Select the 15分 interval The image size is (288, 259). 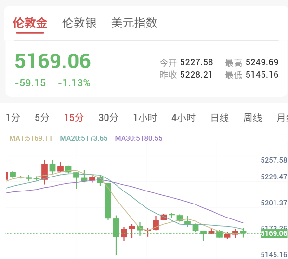(x=74, y=118)
